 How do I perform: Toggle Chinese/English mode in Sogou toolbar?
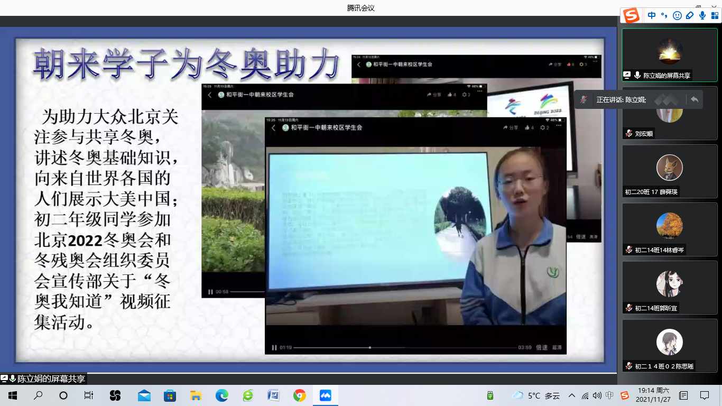click(652, 15)
